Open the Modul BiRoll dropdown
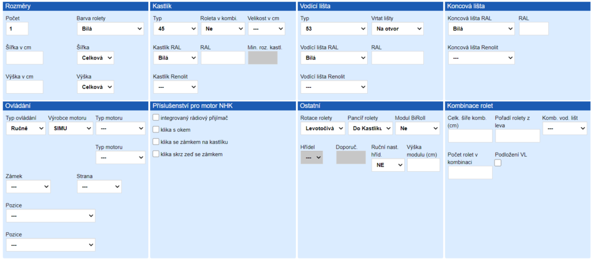The image size is (593, 259). click(x=418, y=128)
